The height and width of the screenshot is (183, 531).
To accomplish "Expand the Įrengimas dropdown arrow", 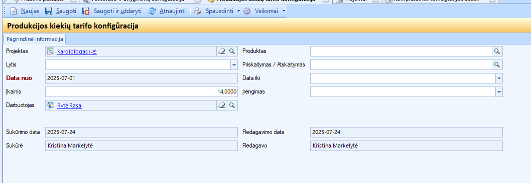I will pyautogui.click(x=499, y=92).
